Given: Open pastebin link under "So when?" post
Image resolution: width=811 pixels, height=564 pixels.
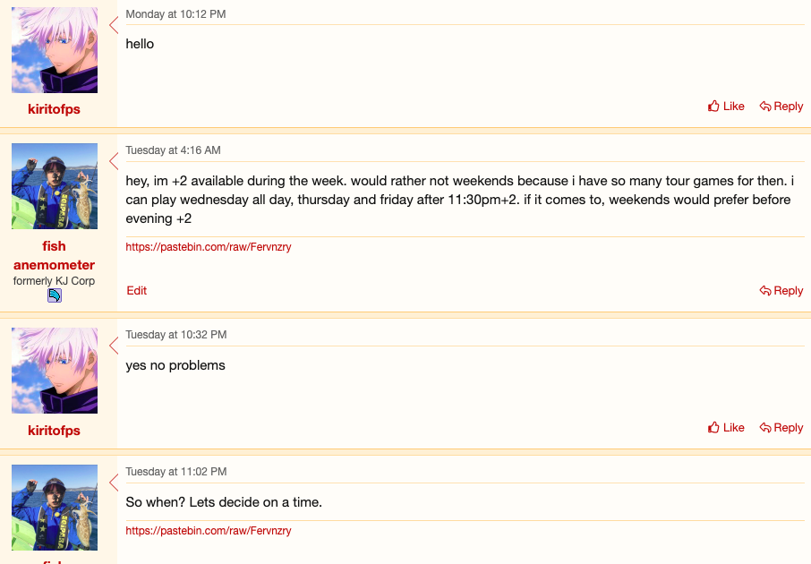Looking at the screenshot, I should click(209, 530).
